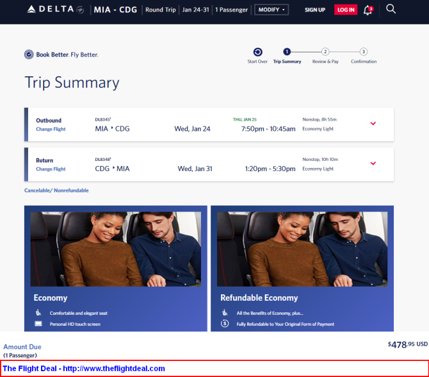This screenshot has width=429, height=377.
Task: Click dollar icon beside Fully Refundable text
Action: (225, 324)
